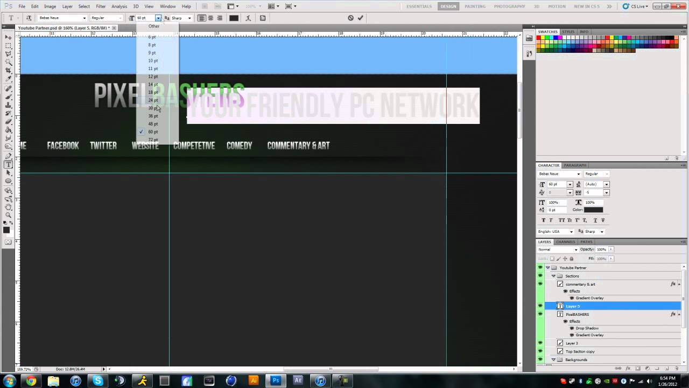Switch to the Channels tab

(565, 242)
